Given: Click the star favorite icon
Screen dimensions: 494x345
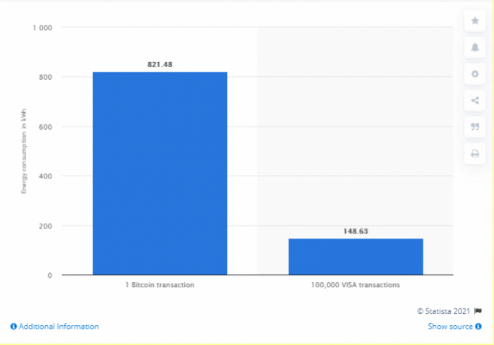Looking at the screenshot, I should [474, 21].
